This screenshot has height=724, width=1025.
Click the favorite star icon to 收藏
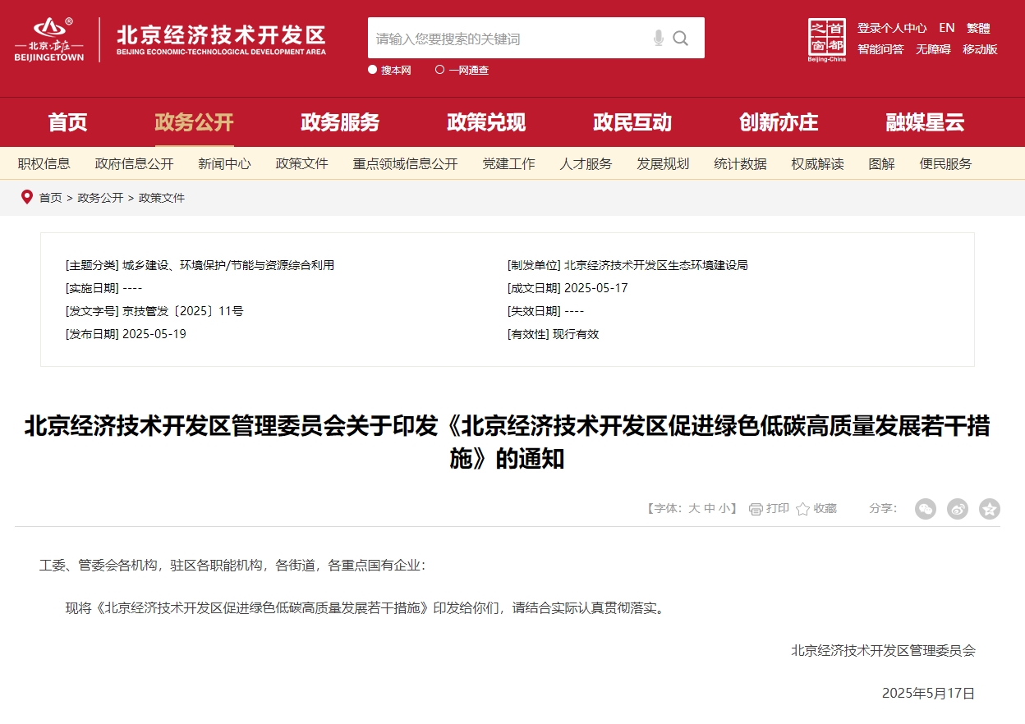point(802,509)
